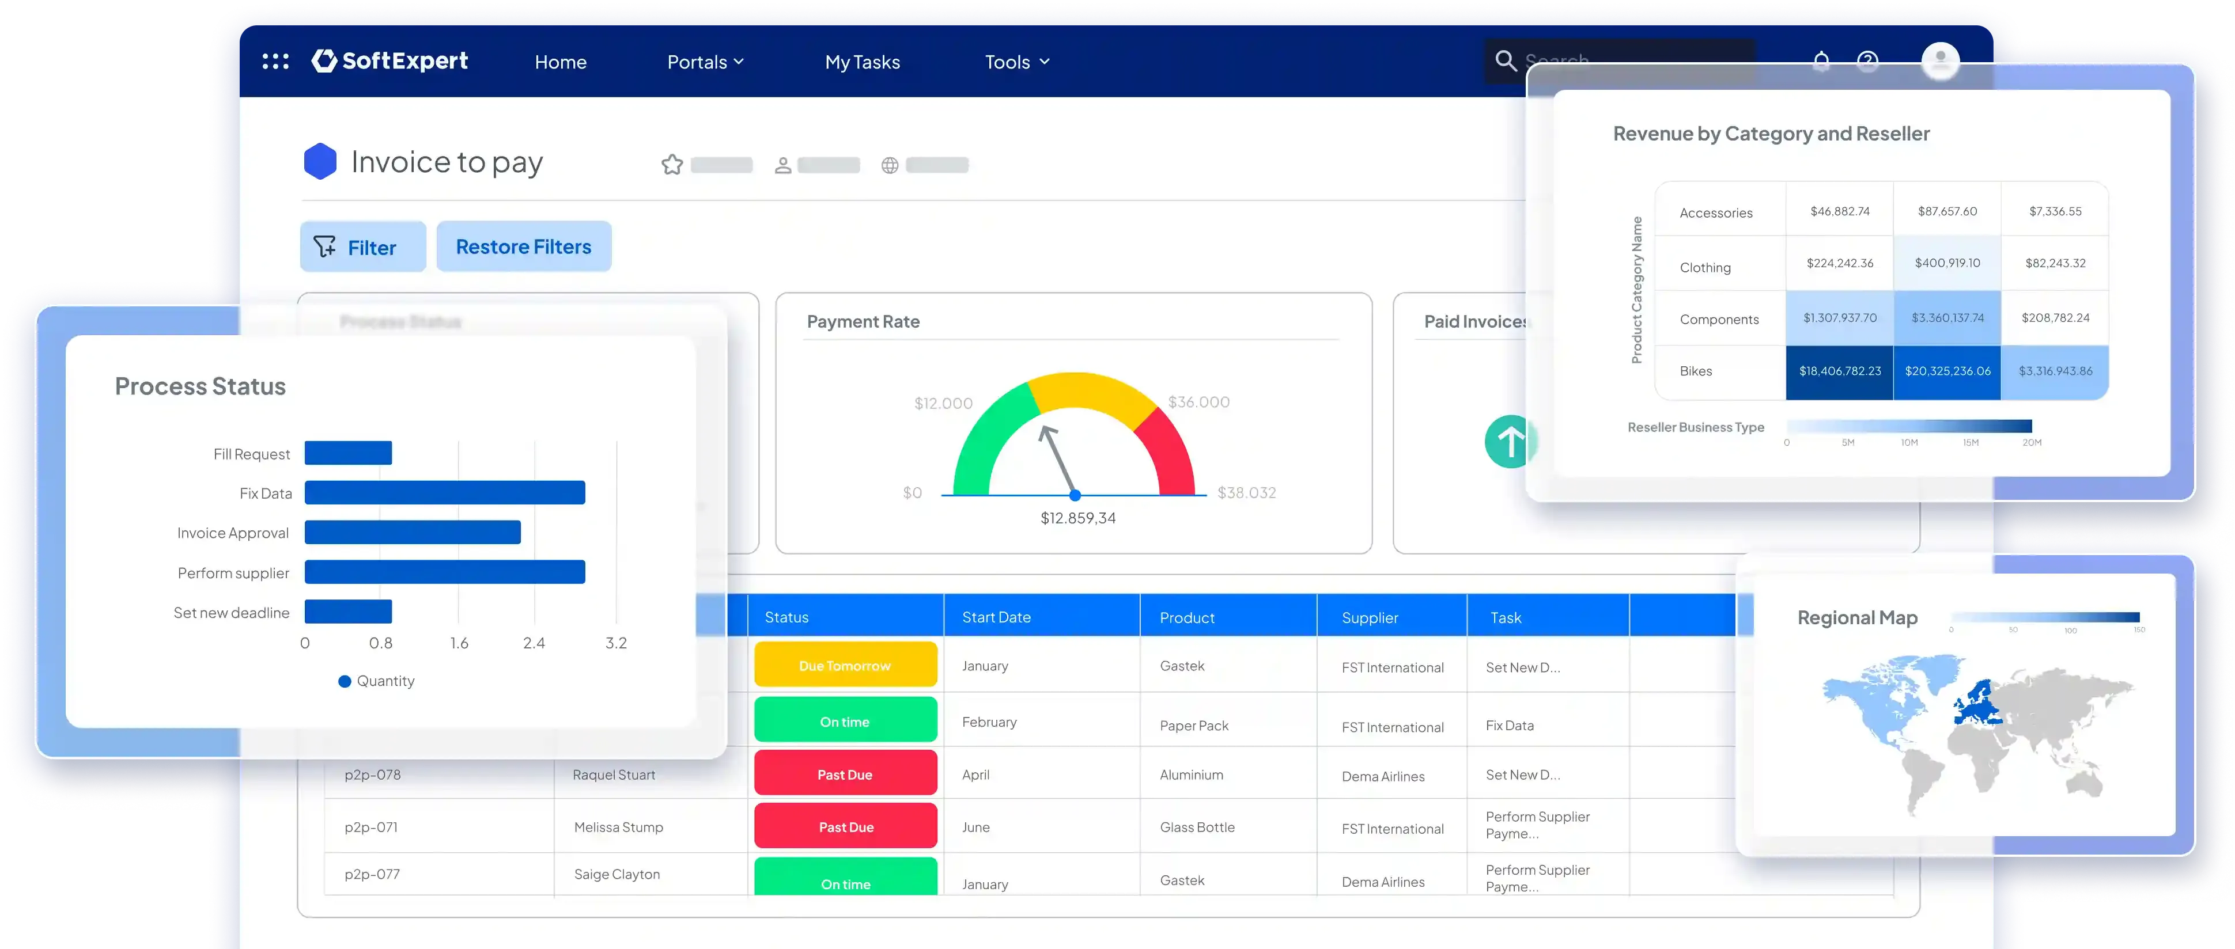The image size is (2235, 949).
Task: Expand the Tools dropdown menu
Action: (1017, 62)
